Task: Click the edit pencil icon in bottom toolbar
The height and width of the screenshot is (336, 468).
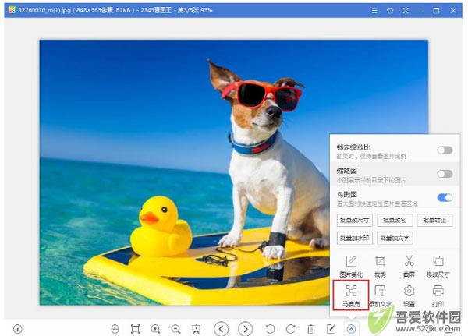Action: point(331,329)
